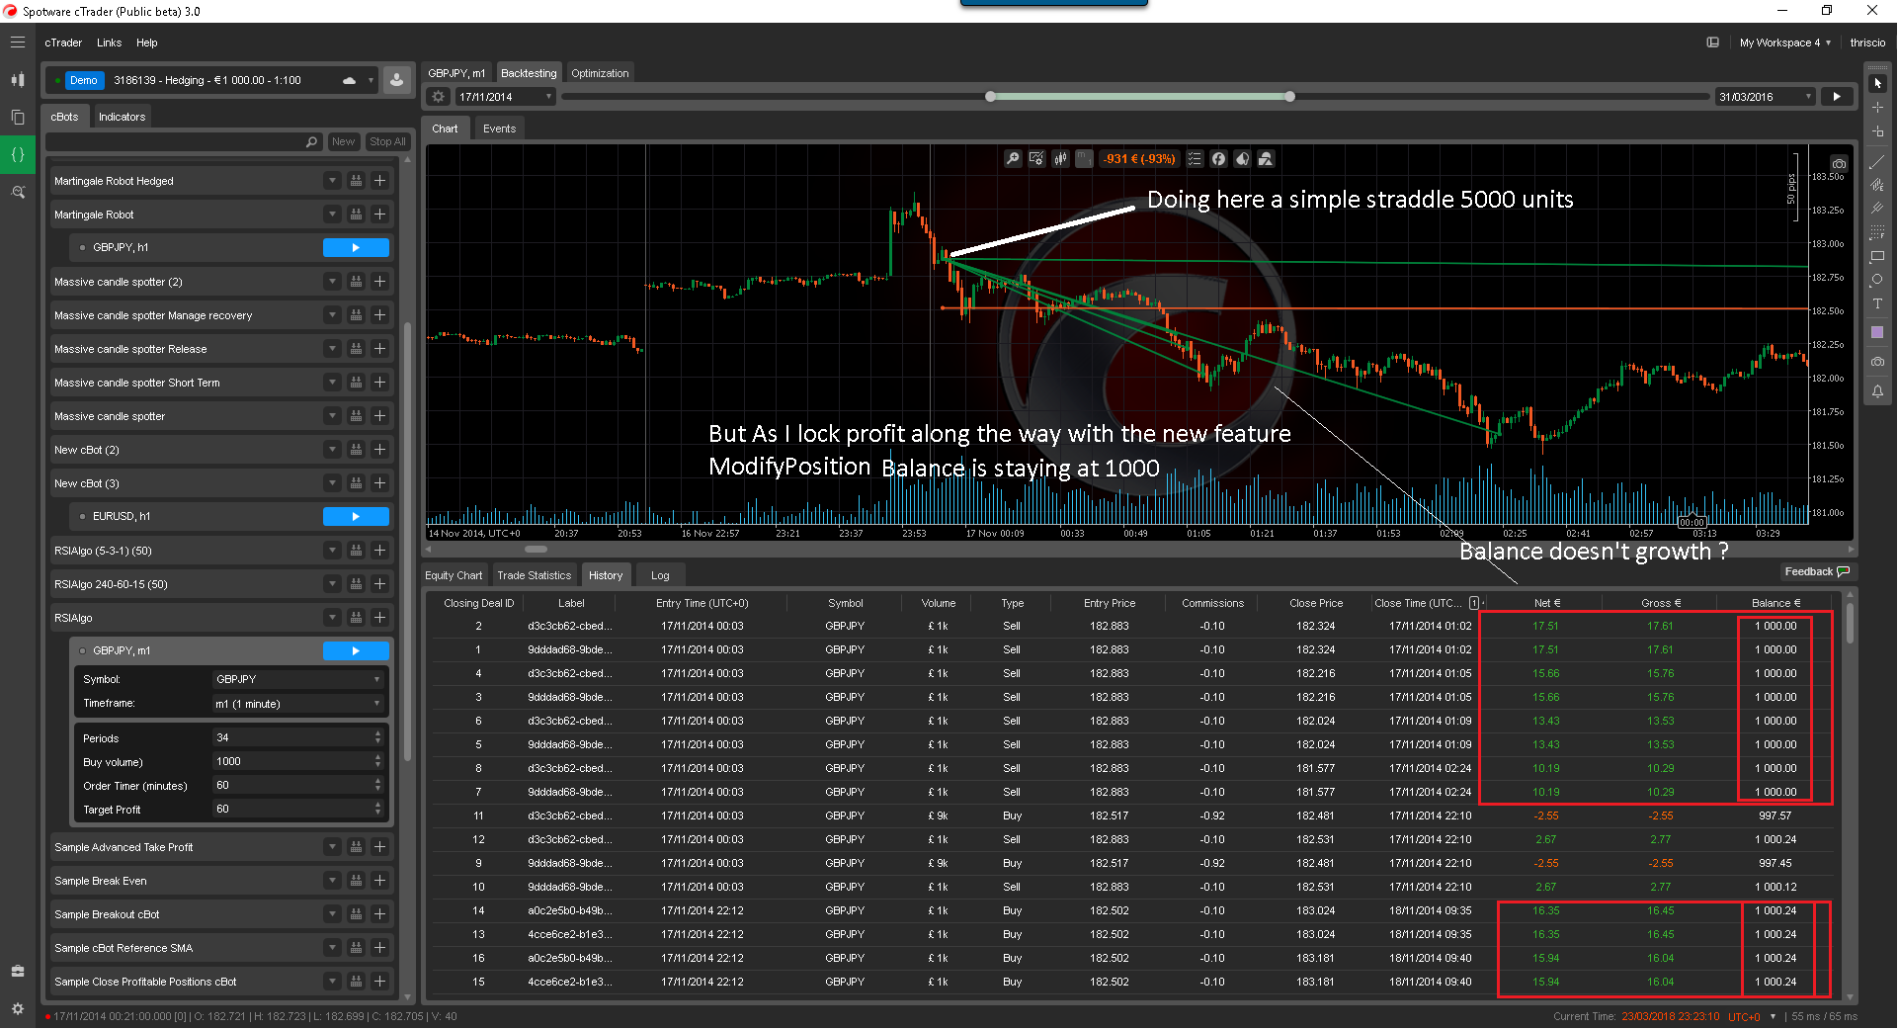Expand RSIAlgo (5-3-1) (50) options arrow
The height and width of the screenshot is (1030, 1899).
coord(332,551)
